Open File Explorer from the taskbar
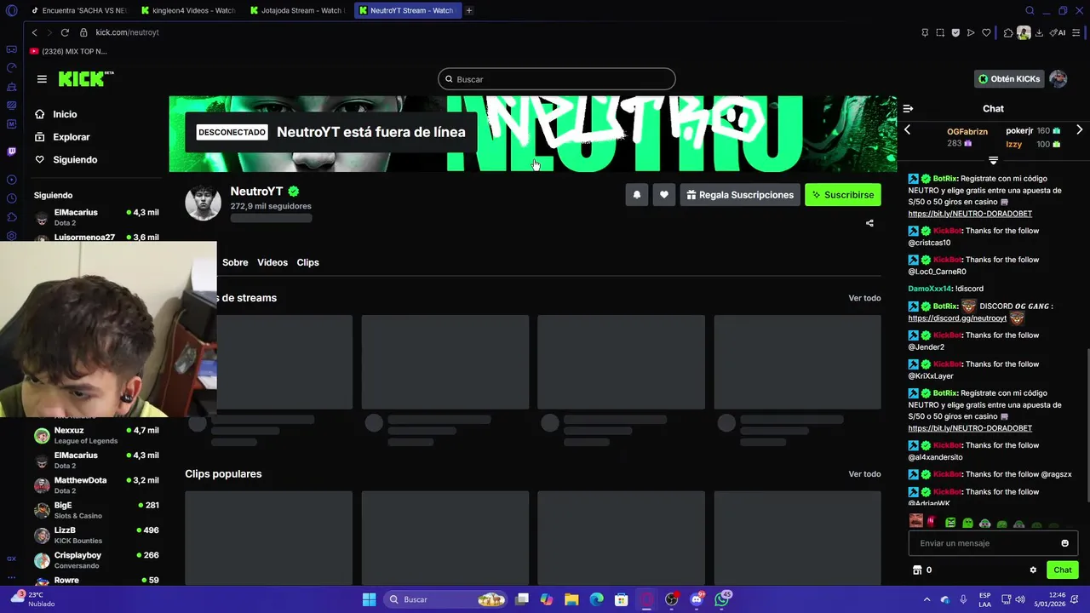1090x613 pixels. point(571,599)
